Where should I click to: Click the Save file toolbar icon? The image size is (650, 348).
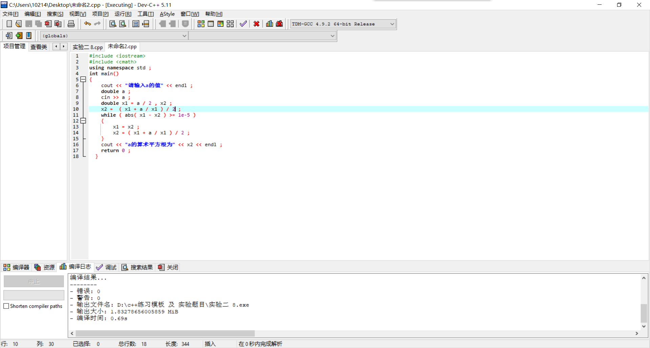(29, 24)
